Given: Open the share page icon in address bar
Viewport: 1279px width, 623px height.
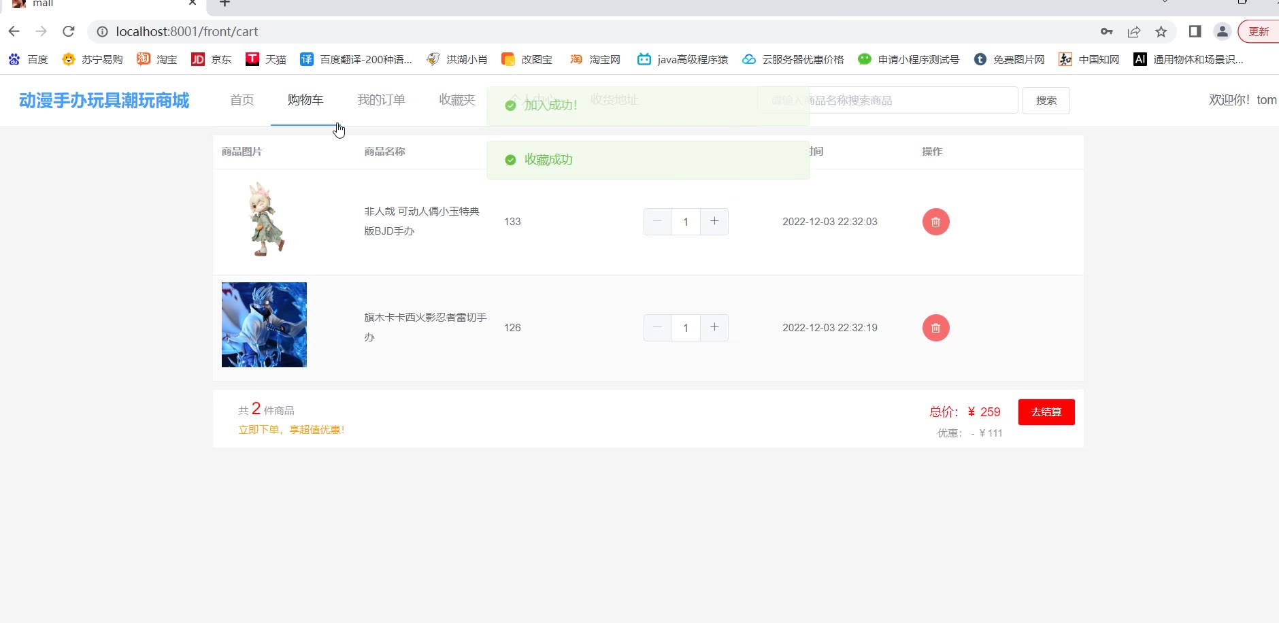Looking at the screenshot, I should click(1134, 31).
